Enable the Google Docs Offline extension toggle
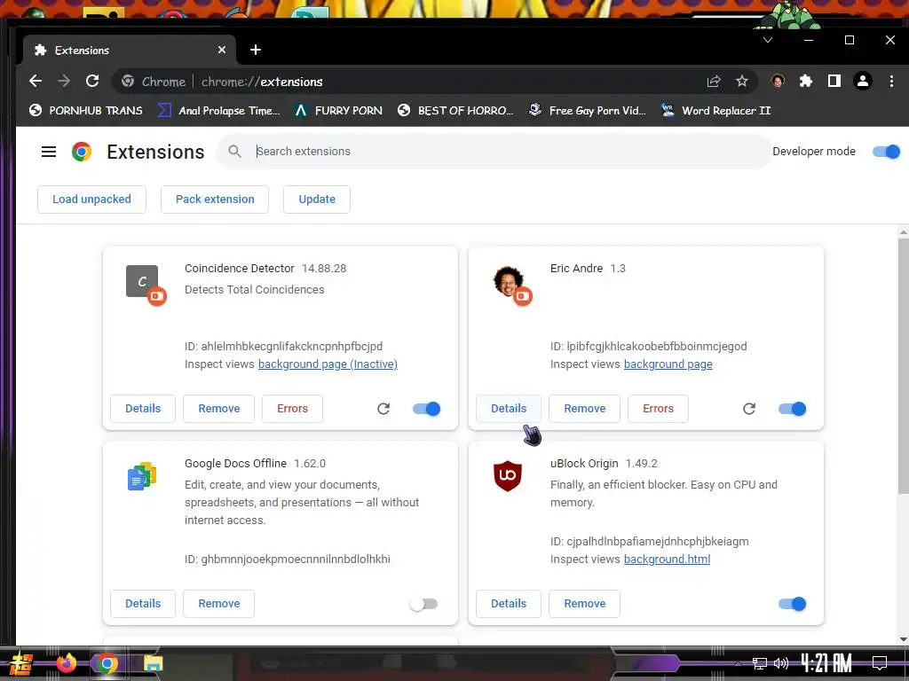Image resolution: width=909 pixels, height=681 pixels. click(x=423, y=604)
